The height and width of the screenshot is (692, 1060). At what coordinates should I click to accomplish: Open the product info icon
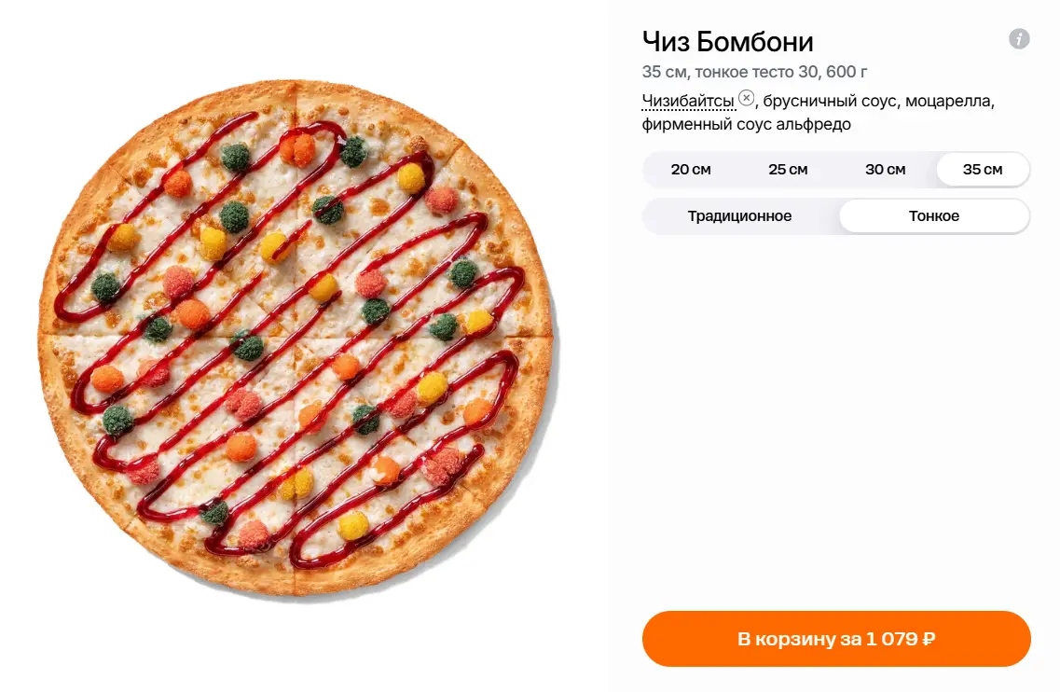click(x=1019, y=39)
